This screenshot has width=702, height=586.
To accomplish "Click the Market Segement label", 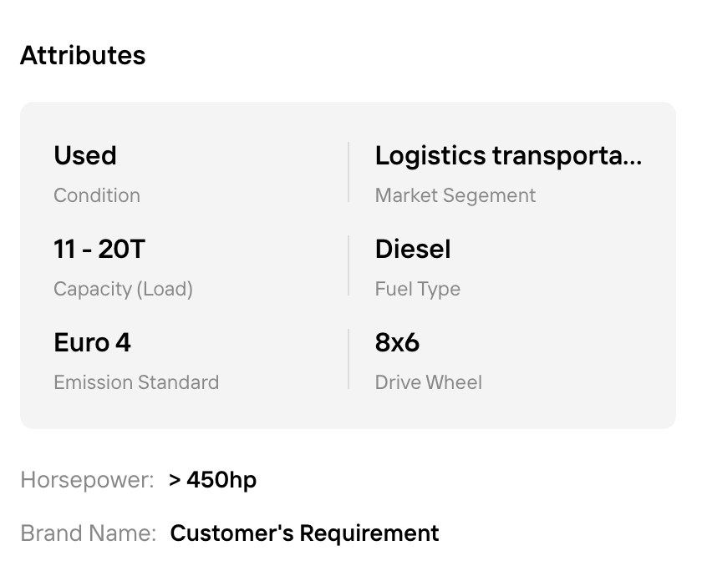I will [x=455, y=195].
